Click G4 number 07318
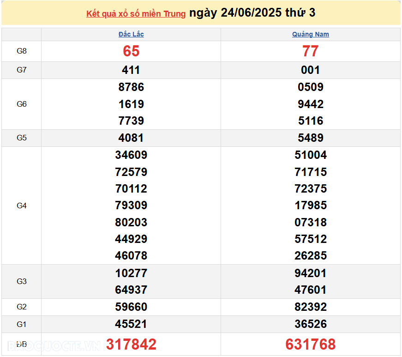Screen dimensions: 402x357 (311, 222)
